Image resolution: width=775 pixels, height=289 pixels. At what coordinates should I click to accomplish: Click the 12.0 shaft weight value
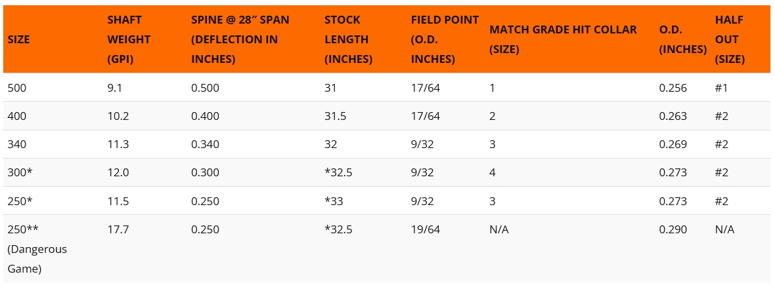click(x=117, y=172)
